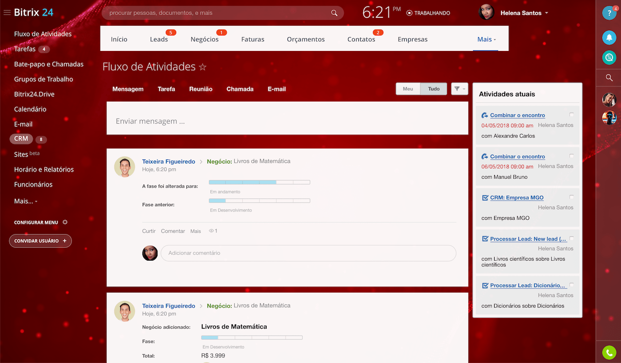The width and height of the screenshot is (621, 363).
Task: Click the task icon beside Processar Lead: New lead
Action: 485,239
